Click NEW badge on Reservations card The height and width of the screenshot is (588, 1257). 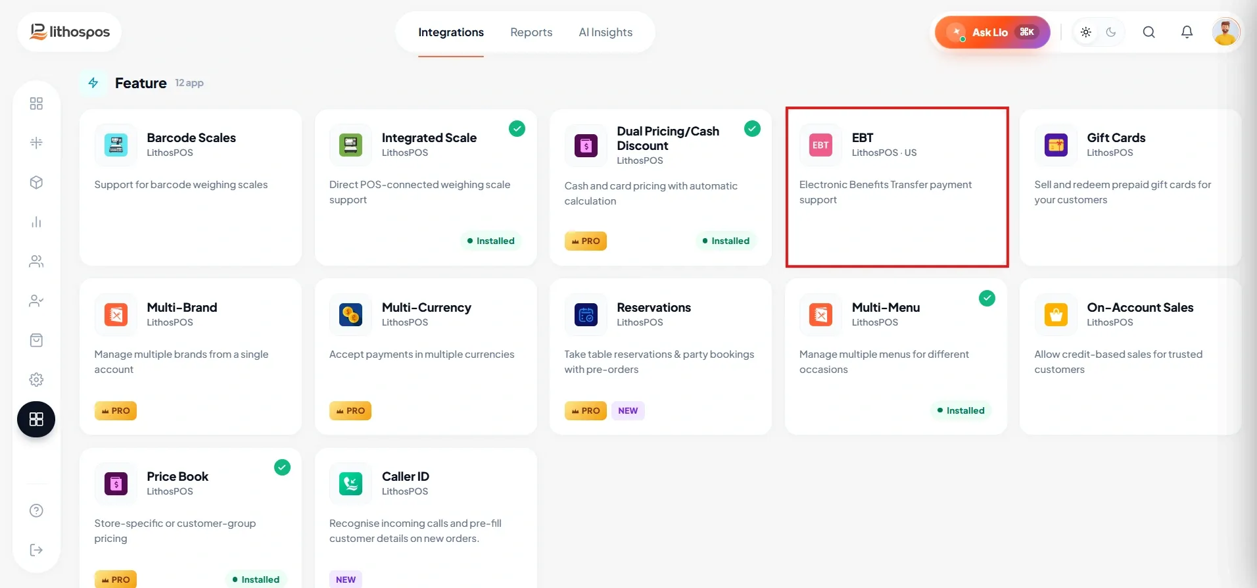click(628, 410)
